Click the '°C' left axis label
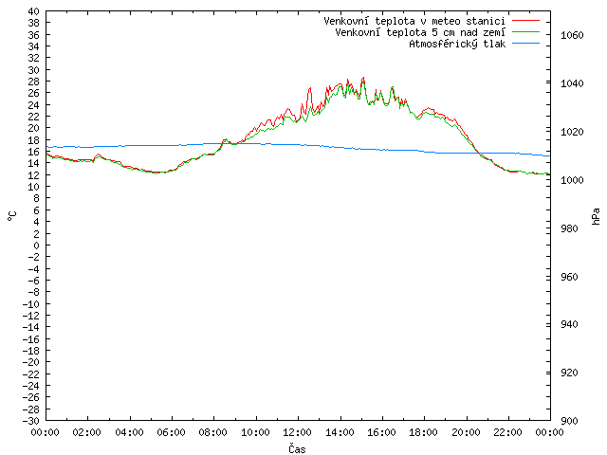The height and width of the screenshot is (455, 607). [12, 216]
